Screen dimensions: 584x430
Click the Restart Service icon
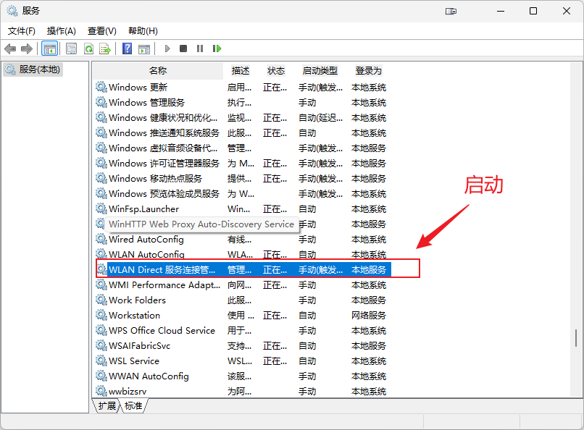[217, 49]
